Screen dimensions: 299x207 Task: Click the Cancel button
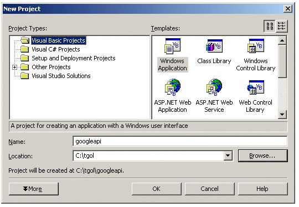(x=209, y=189)
